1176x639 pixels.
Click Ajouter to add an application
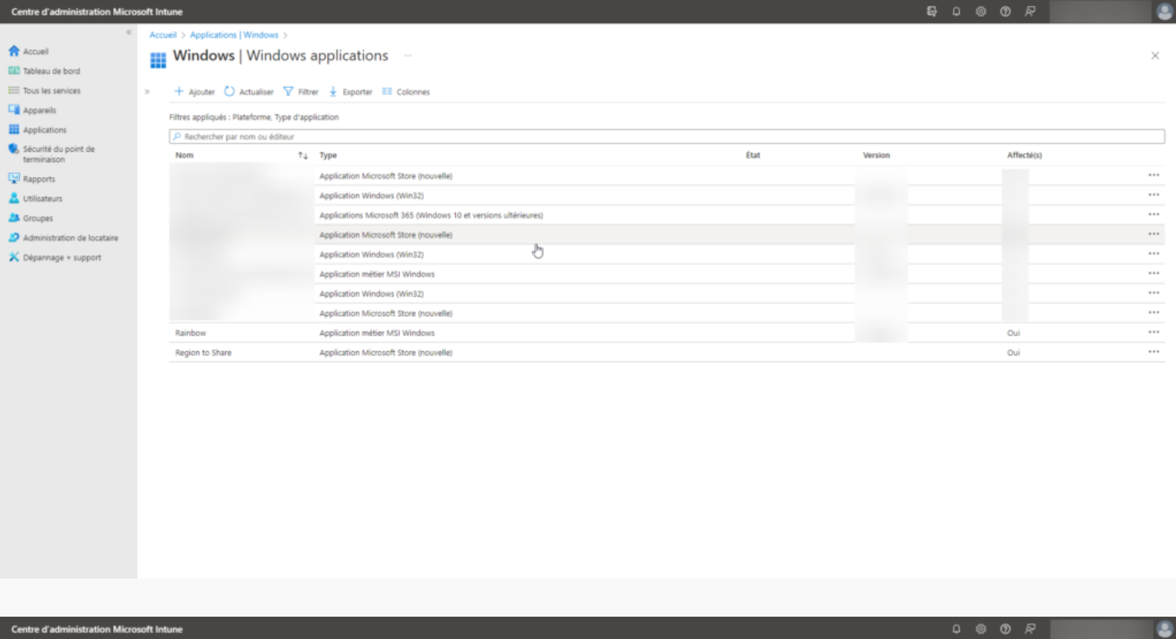point(194,91)
